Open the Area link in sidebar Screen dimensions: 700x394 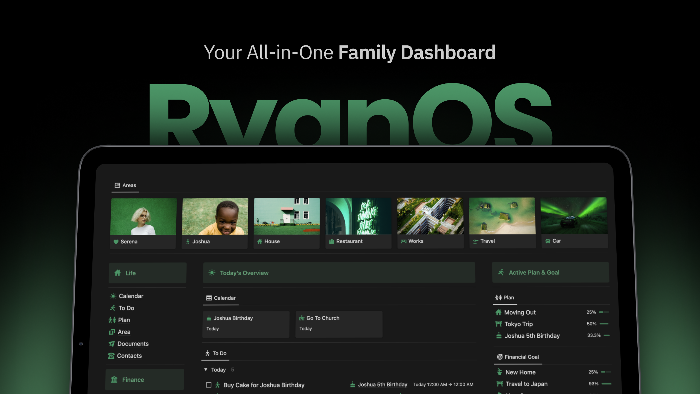coord(124,332)
